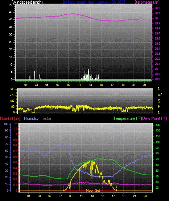Click the humidity peak near hour 08
169x201 pixels.
tap(66, 143)
